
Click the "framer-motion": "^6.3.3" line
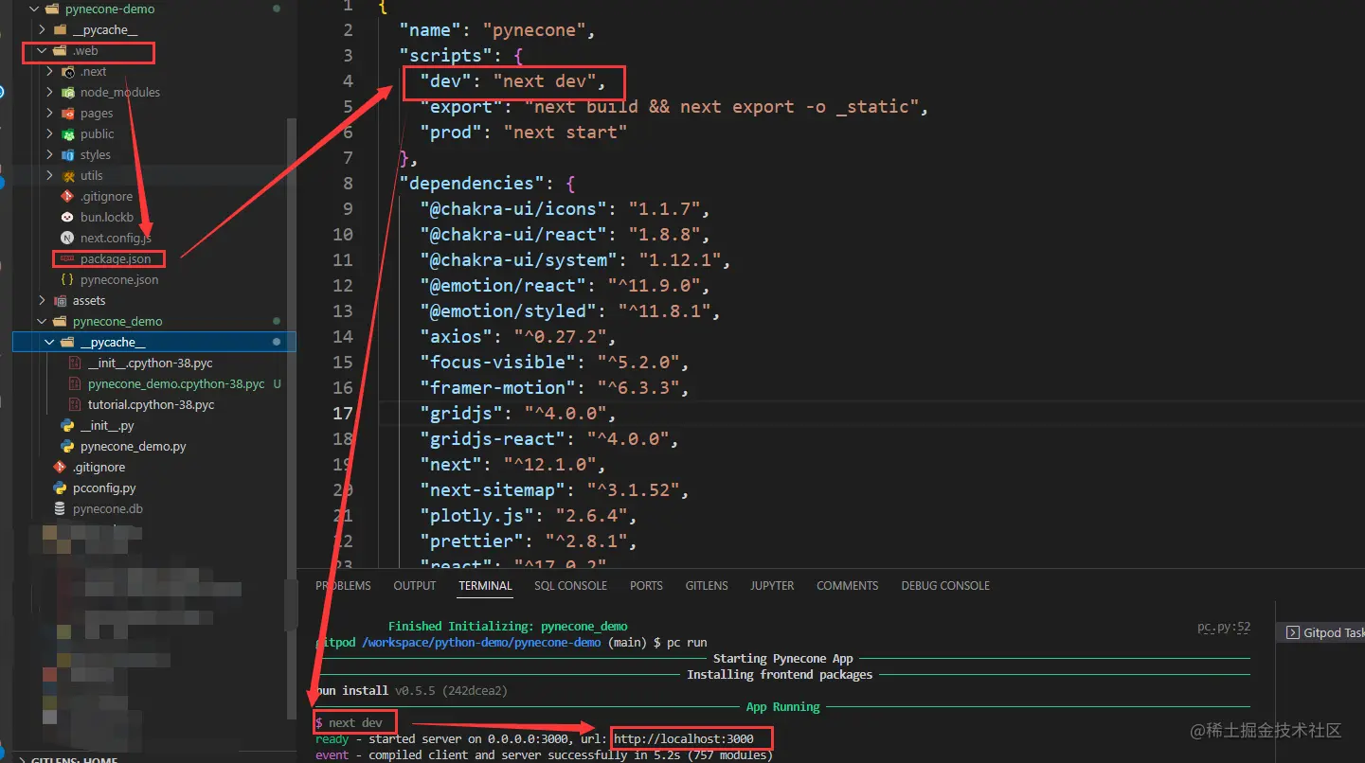pyautogui.click(x=554, y=388)
